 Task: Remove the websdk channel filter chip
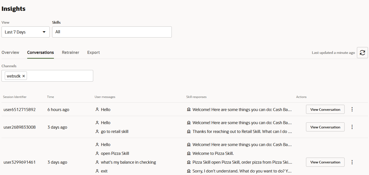pos(23,76)
